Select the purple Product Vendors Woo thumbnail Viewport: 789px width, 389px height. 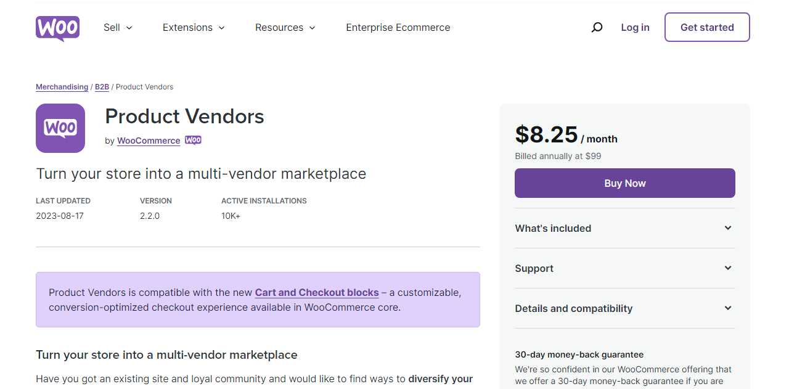tap(60, 128)
